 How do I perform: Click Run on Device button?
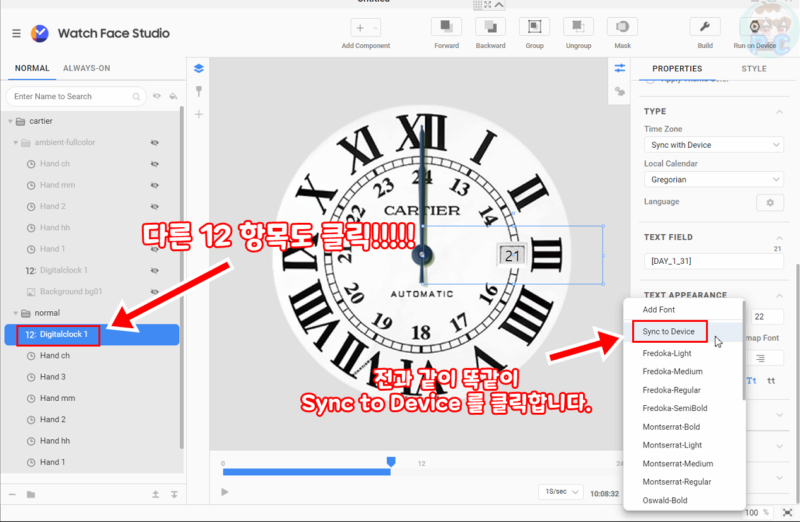755,27
